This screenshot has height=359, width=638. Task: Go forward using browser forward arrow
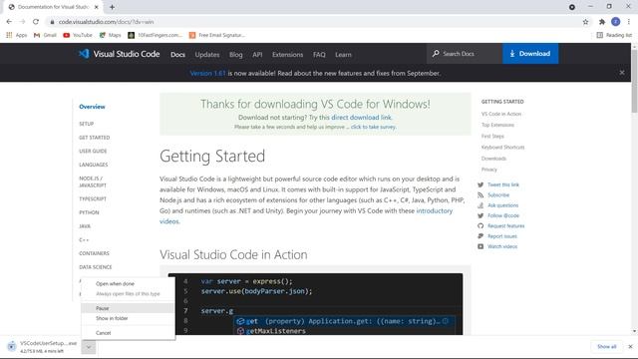point(22,22)
